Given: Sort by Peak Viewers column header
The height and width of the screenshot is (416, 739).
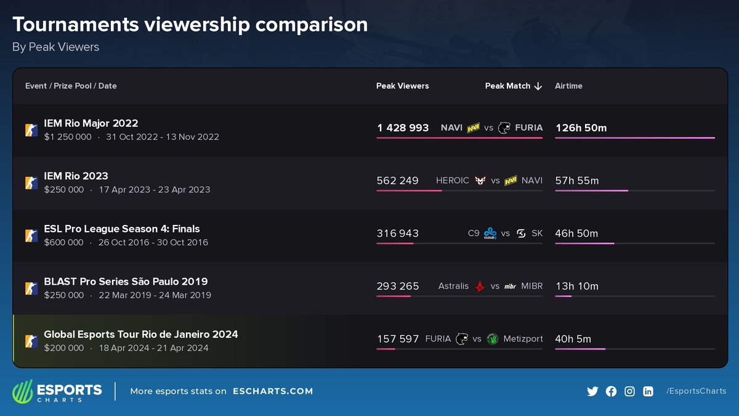Looking at the screenshot, I should pyautogui.click(x=403, y=86).
